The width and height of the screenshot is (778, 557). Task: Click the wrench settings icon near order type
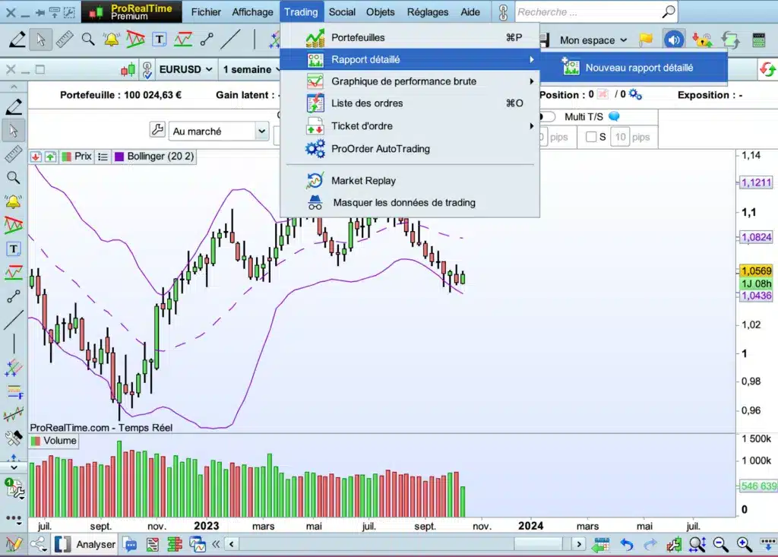(157, 131)
